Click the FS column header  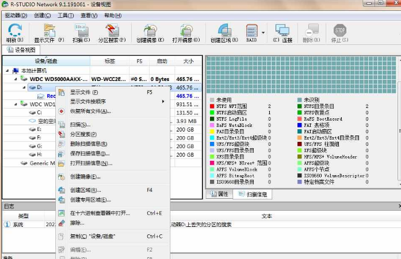[139, 61]
